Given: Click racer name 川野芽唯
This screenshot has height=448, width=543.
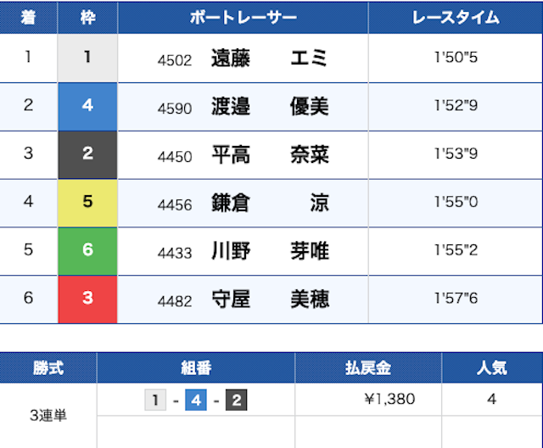Looking at the screenshot, I should coord(269,252).
